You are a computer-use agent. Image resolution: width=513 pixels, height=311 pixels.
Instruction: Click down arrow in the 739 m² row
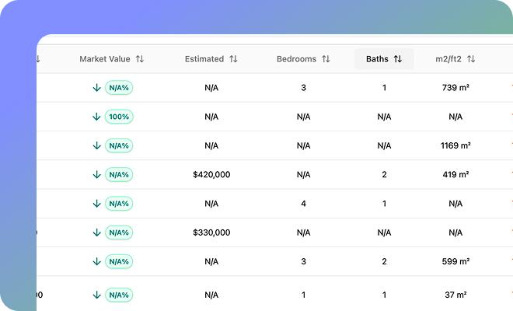point(97,88)
